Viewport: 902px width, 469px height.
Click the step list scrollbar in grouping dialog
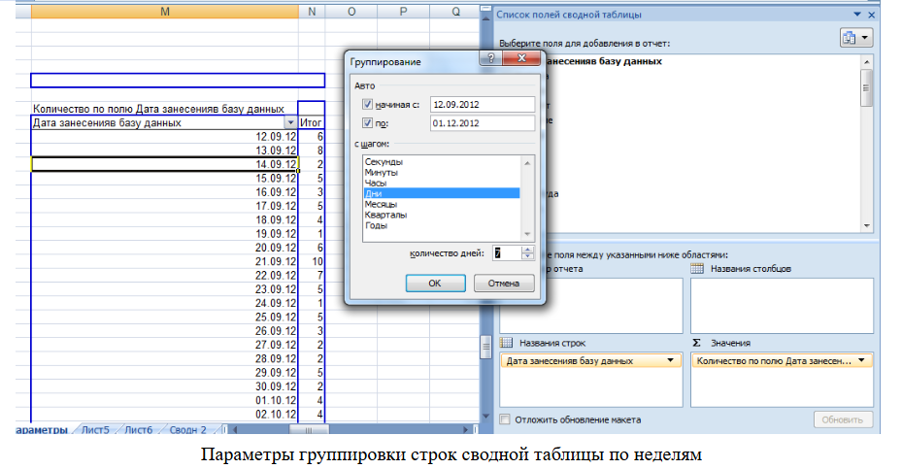(527, 195)
